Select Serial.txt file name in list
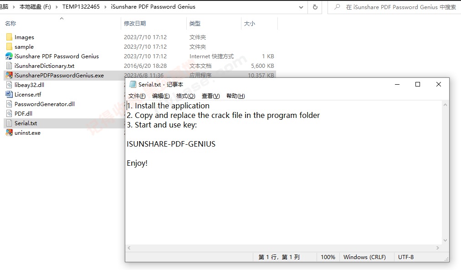Image resolution: width=461 pixels, height=270 pixels. coord(26,123)
